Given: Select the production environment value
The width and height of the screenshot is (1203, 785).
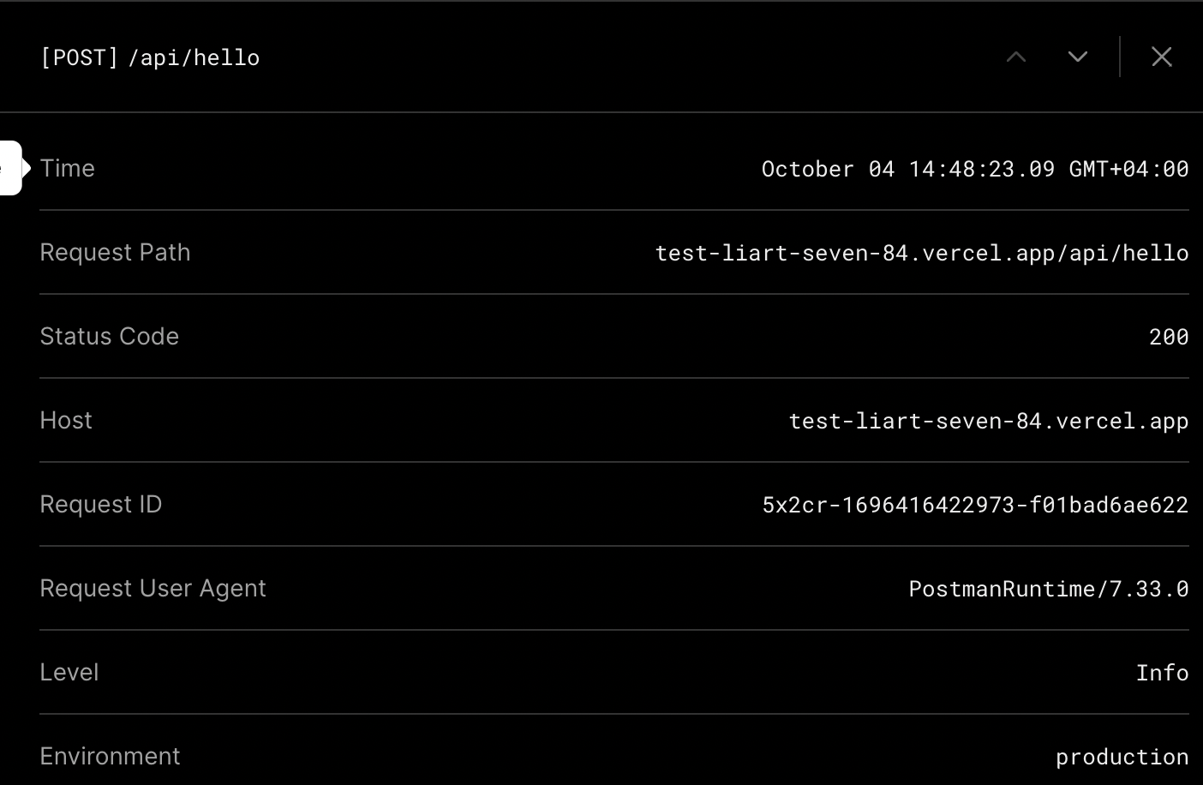Looking at the screenshot, I should click(x=1122, y=757).
